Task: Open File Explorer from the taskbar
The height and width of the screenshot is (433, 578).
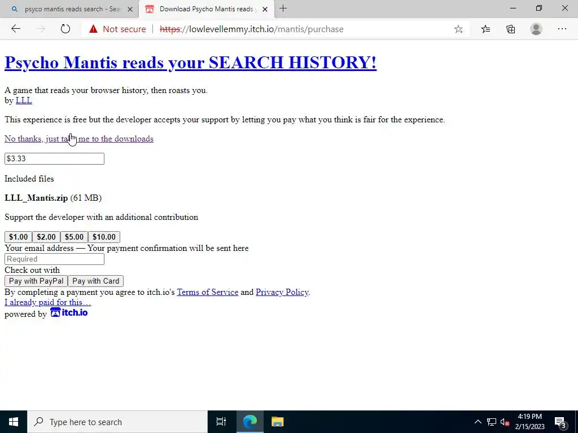Action: pos(277,422)
